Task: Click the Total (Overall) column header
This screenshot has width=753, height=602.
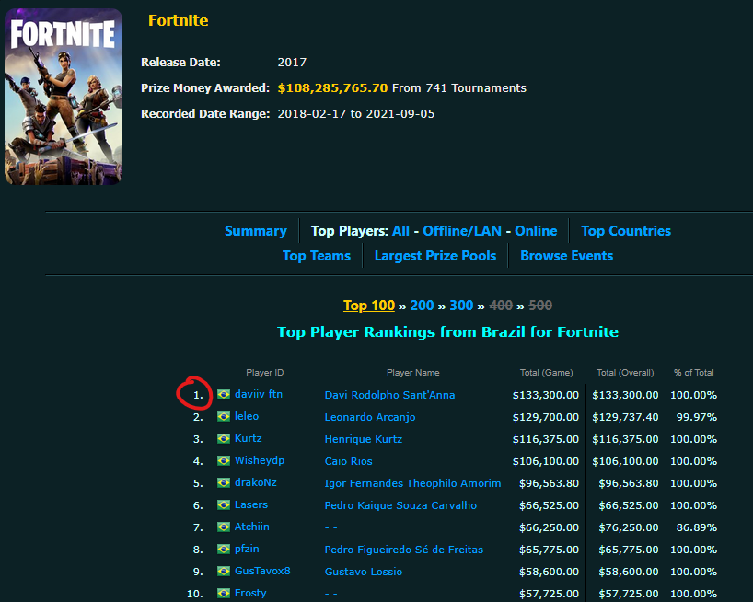Action: 625,373
